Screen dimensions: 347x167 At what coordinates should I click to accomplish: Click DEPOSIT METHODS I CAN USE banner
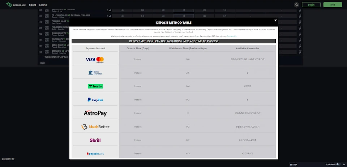174,41
